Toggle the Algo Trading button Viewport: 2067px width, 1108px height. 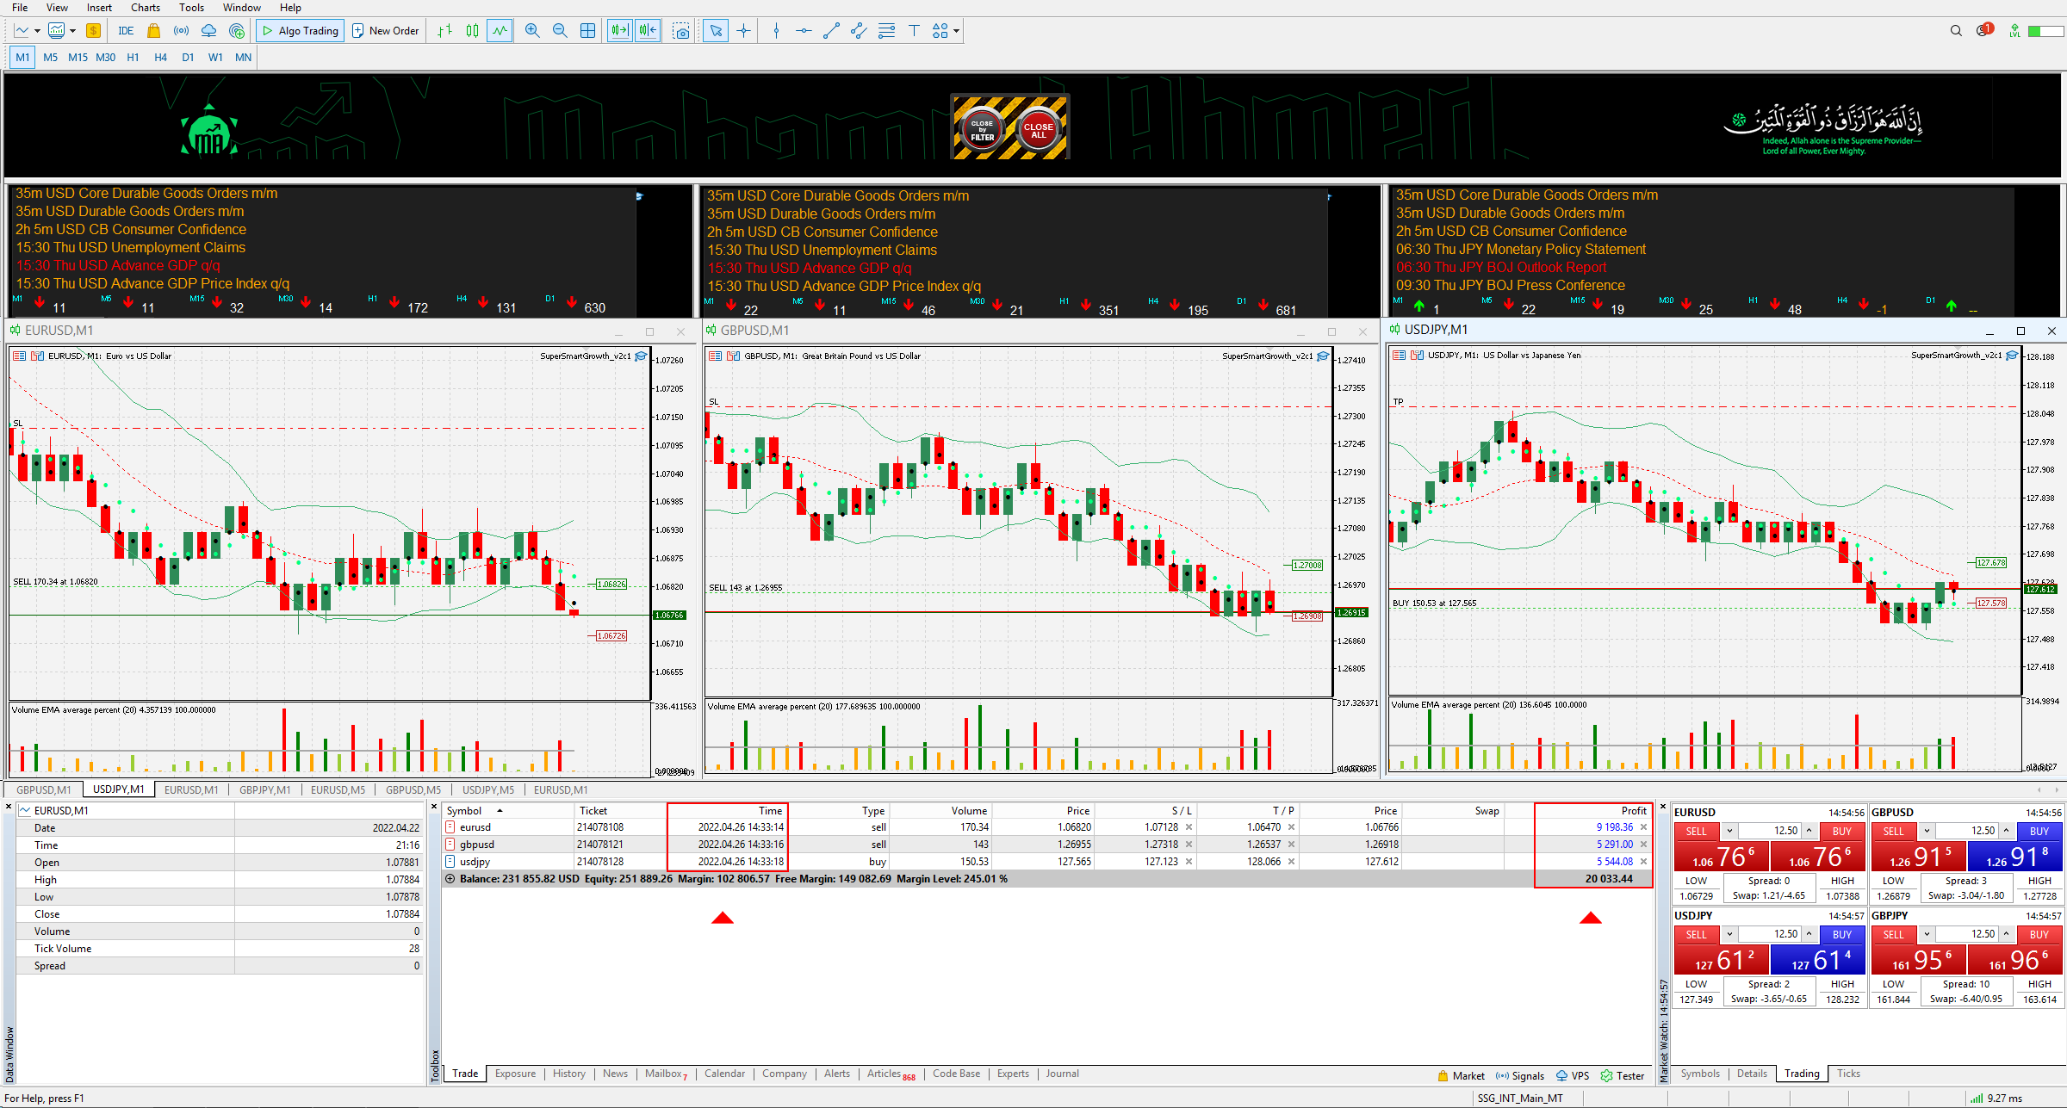tap(301, 31)
